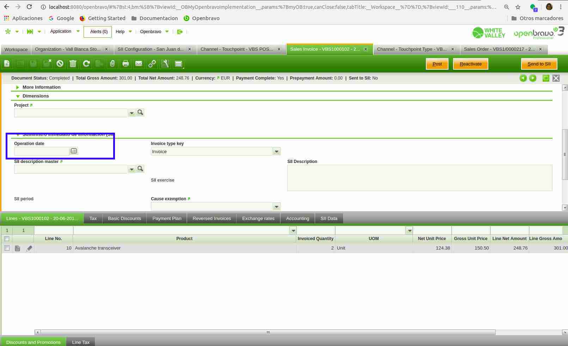Click the green log out icon

180,32
